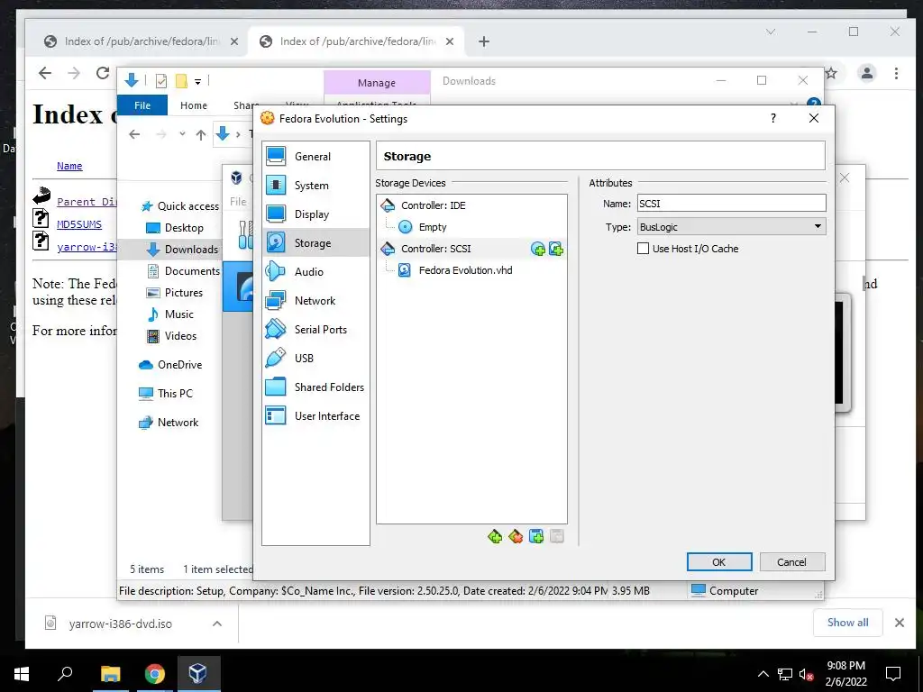Click the help question mark in Settings

772,118
